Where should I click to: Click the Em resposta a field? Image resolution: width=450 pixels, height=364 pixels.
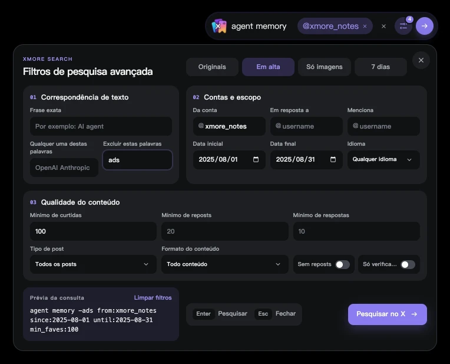click(306, 126)
